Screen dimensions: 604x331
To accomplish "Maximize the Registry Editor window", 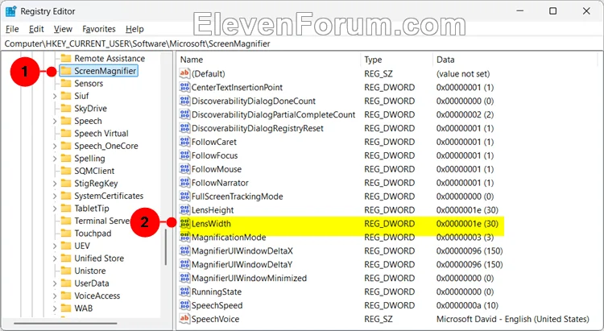I will [x=552, y=11].
